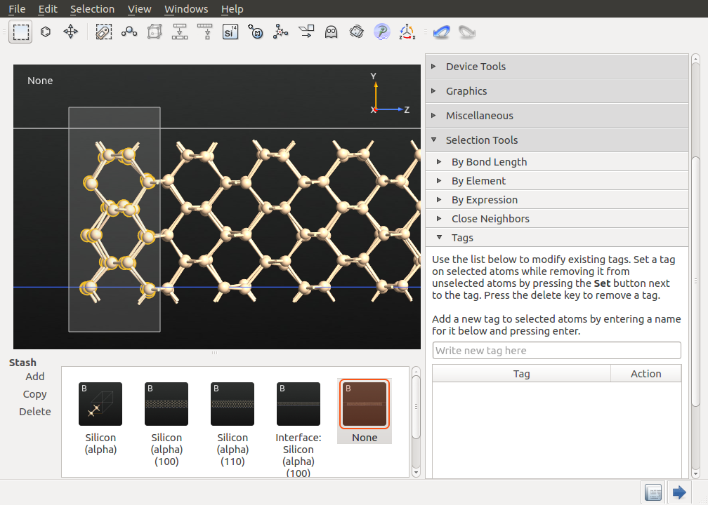Open the Edit menu
Viewport: 708px width, 505px height.
[48, 9]
